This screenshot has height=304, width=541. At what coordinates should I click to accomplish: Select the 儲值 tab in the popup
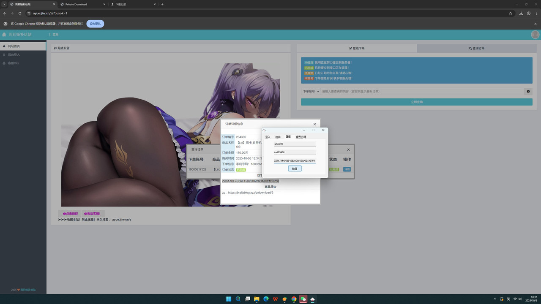coord(288,137)
